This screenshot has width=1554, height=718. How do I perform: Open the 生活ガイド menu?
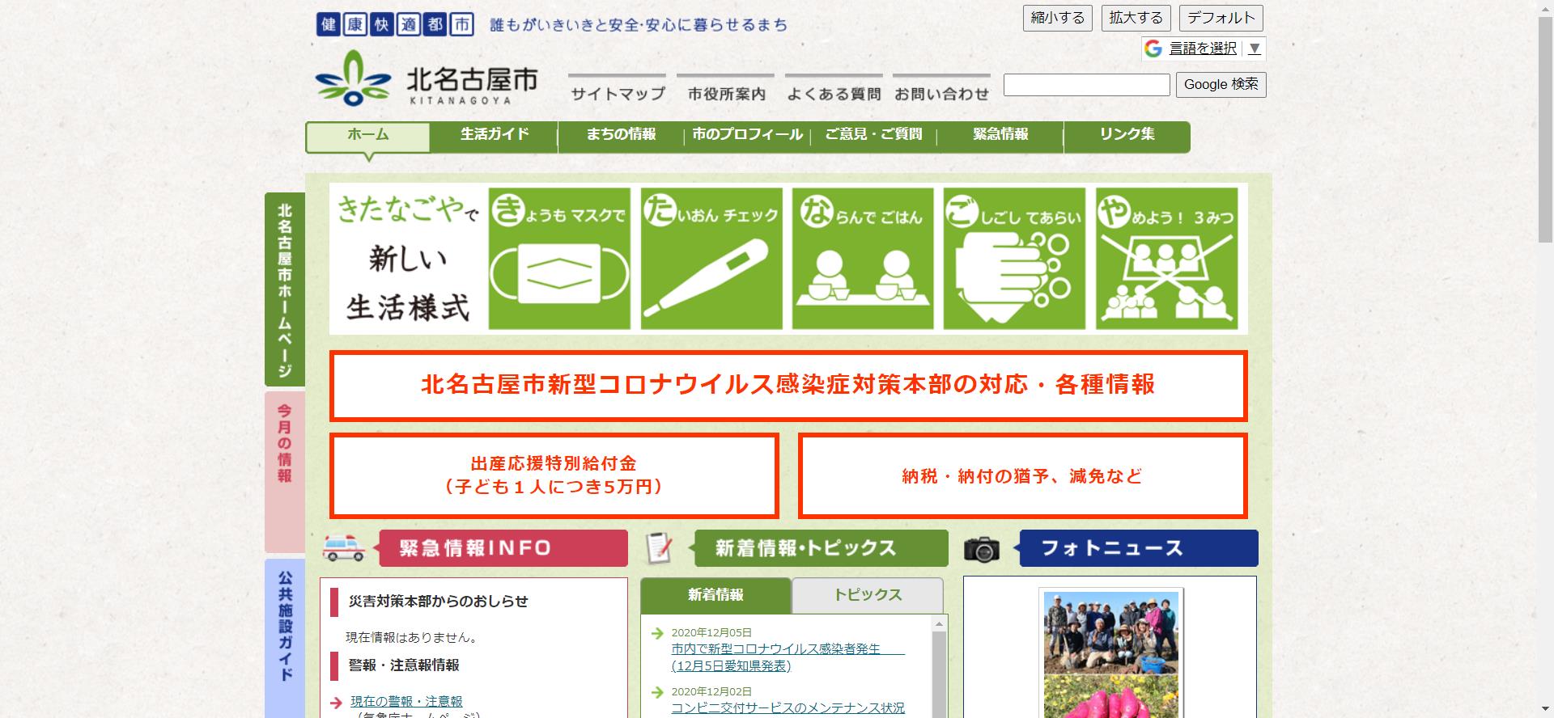(x=494, y=135)
